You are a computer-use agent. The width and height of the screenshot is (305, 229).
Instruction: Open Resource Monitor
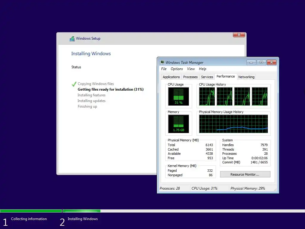coord(245,174)
